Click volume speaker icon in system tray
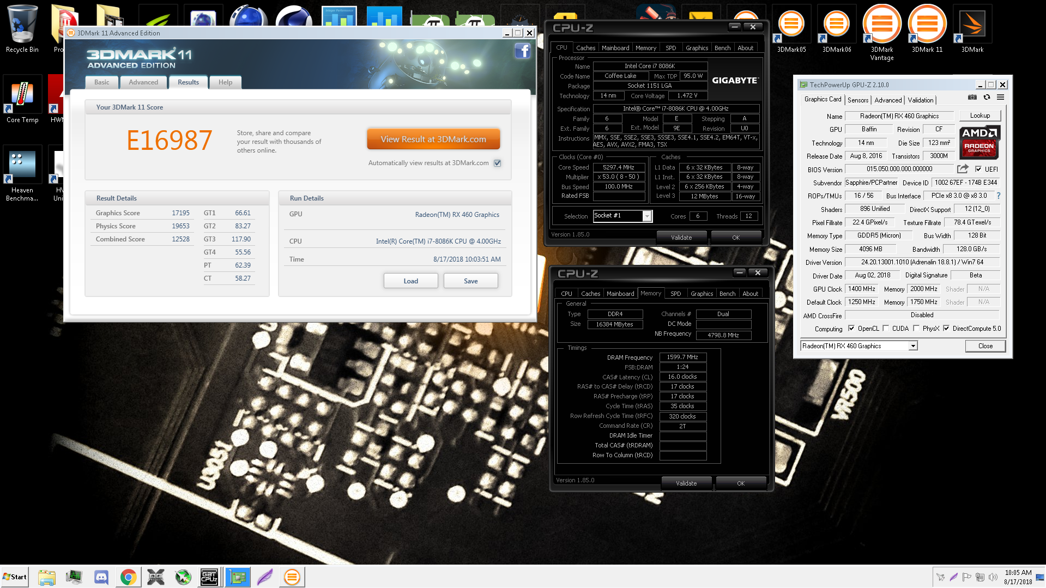1046x588 pixels. (x=993, y=577)
